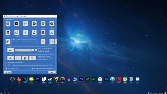Screen dimensions: 167x94
Task: Open the blue-orange round dock app
Action: pyautogui.click(x=69, y=79)
